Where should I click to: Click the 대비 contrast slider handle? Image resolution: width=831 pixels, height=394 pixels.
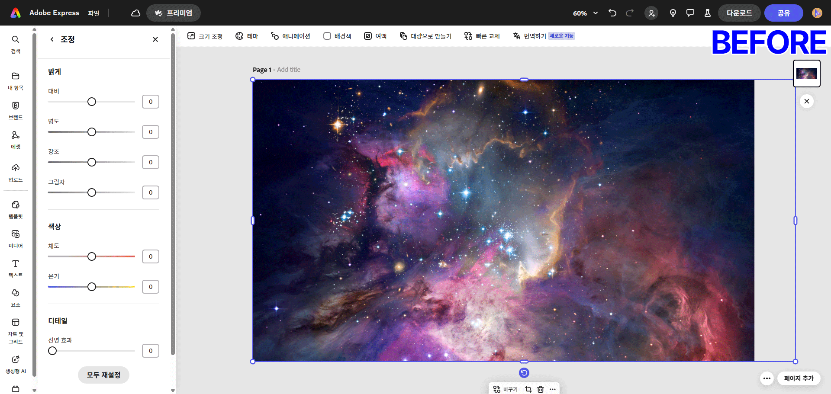point(92,102)
